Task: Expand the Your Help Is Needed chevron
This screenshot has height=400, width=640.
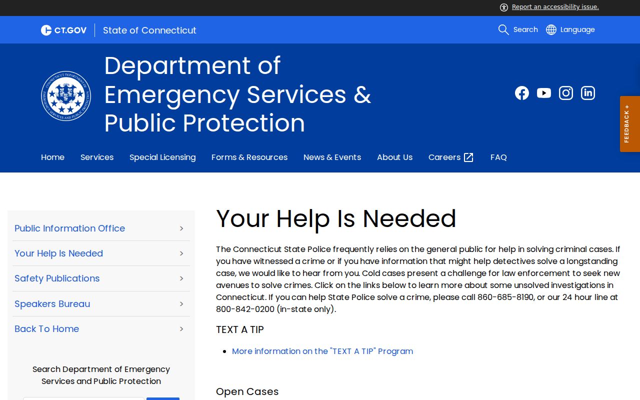Action: [181, 253]
